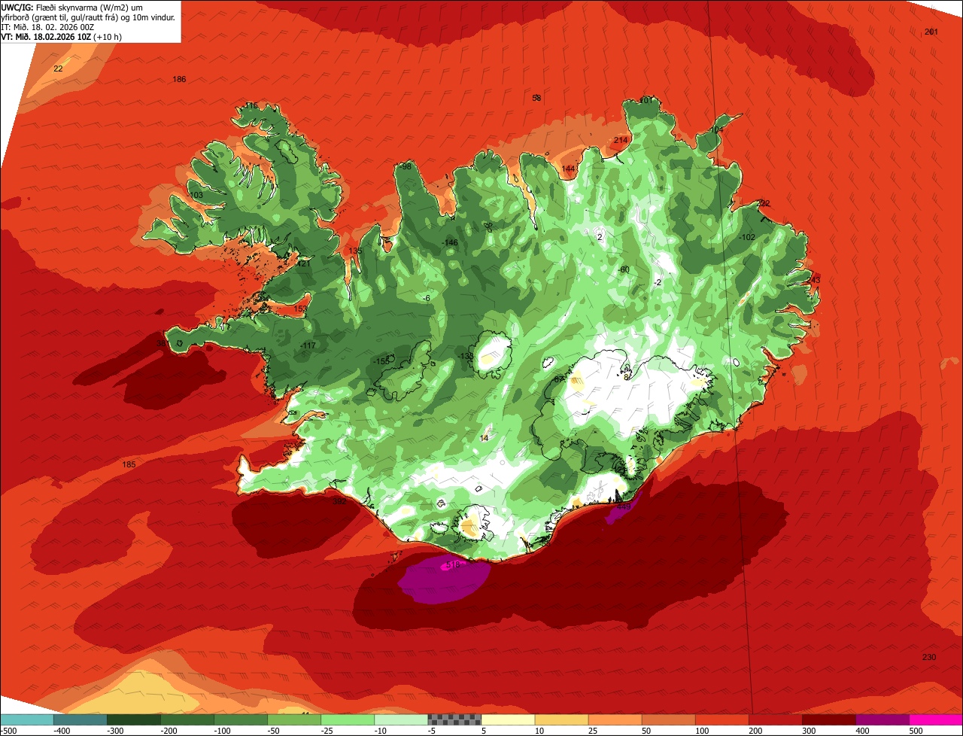Viewport: 963px width, 736px height.
Task: Pick the yellow-orange swatch between 10 and 25
Action: (x=560, y=719)
